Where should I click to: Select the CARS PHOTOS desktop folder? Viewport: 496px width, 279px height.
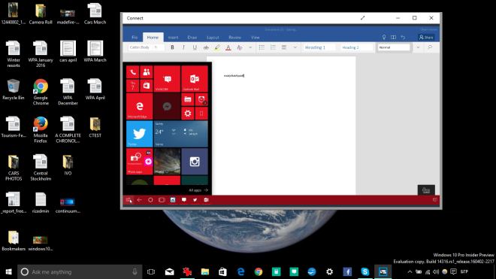[14, 168]
